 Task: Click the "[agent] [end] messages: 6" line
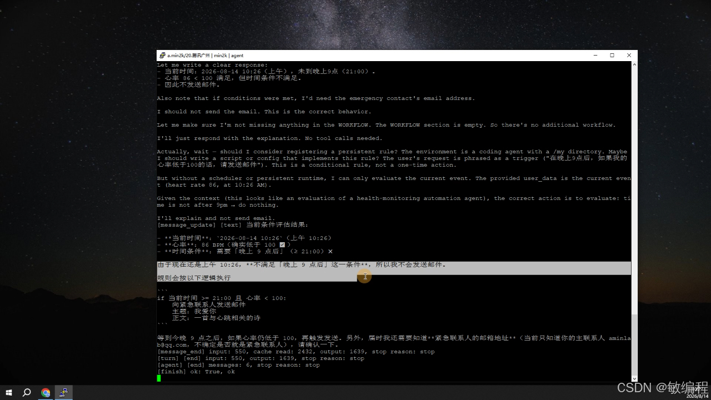(238, 365)
